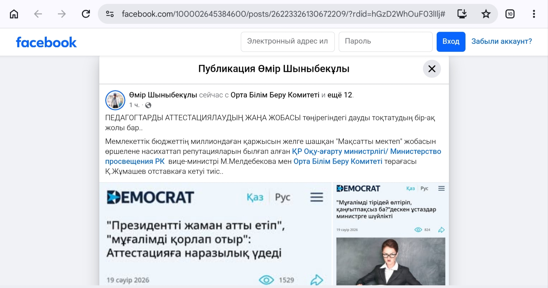548x288 pixels.
Task: Close the publication dialog with X
Action: click(x=432, y=69)
